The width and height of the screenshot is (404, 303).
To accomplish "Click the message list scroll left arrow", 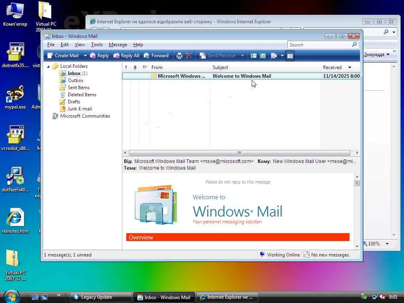I will point(125,153).
